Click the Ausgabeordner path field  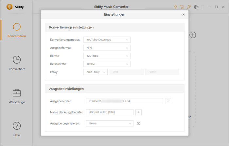[x=124, y=101]
